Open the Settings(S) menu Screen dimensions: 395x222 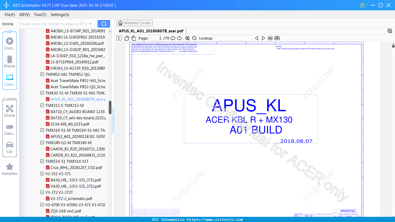(x=60, y=15)
